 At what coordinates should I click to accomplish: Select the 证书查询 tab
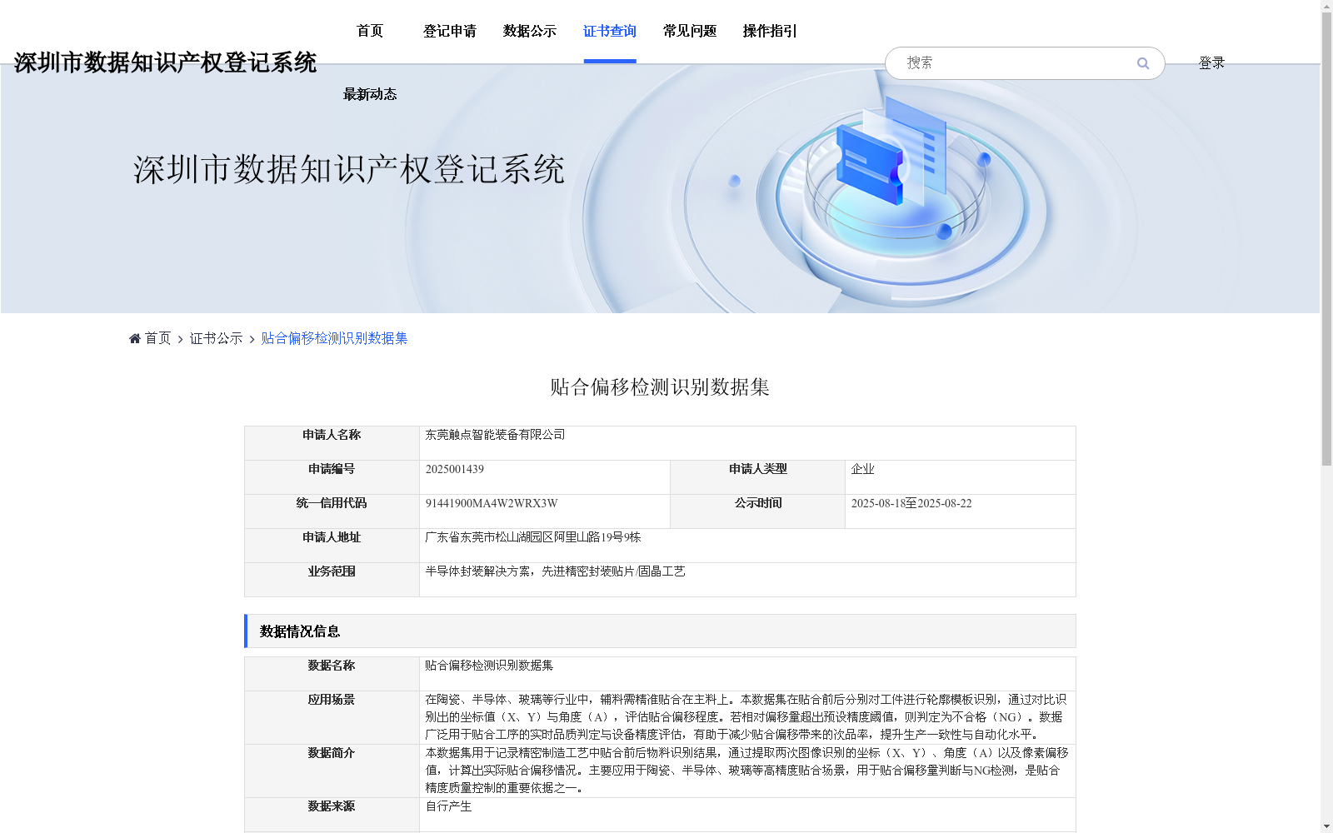pyautogui.click(x=610, y=31)
